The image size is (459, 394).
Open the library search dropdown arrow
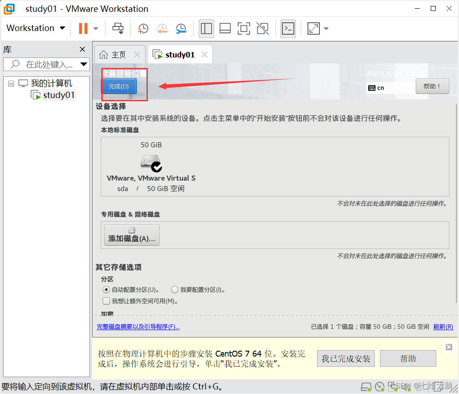pyautogui.click(x=83, y=64)
